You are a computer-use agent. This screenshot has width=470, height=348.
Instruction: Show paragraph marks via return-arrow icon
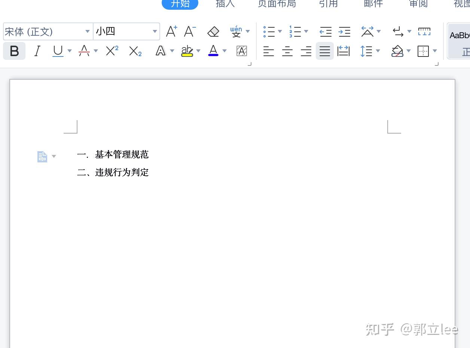398,31
